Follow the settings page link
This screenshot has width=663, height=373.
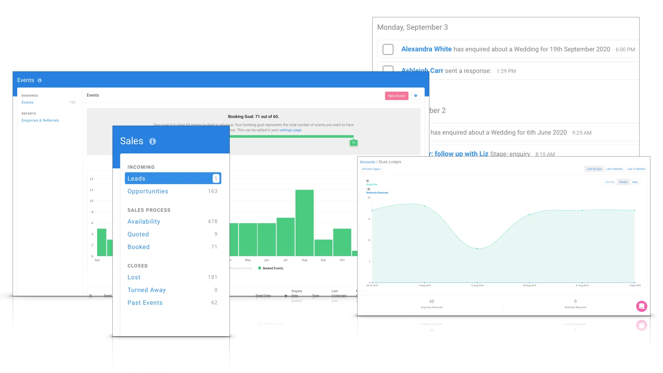(x=290, y=130)
